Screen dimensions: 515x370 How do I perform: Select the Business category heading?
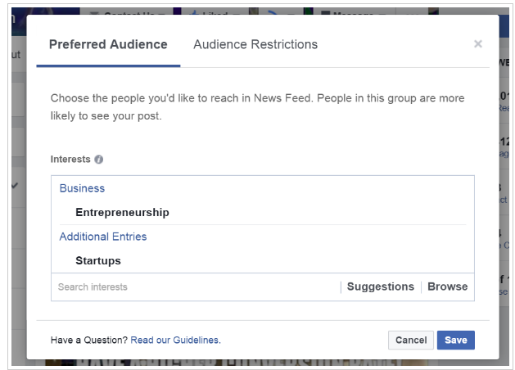pos(82,188)
